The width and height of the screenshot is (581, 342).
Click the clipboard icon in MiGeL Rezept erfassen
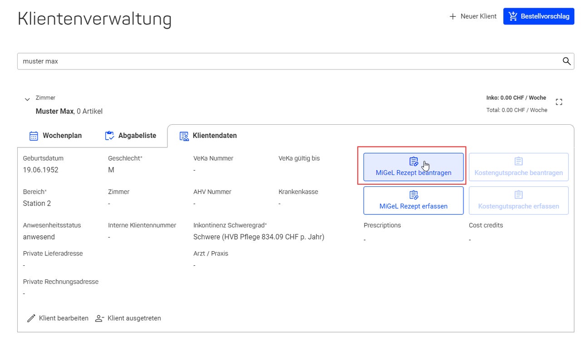[x=414, y=195]
